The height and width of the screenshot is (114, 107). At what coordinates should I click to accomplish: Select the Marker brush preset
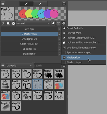(16, 95)
